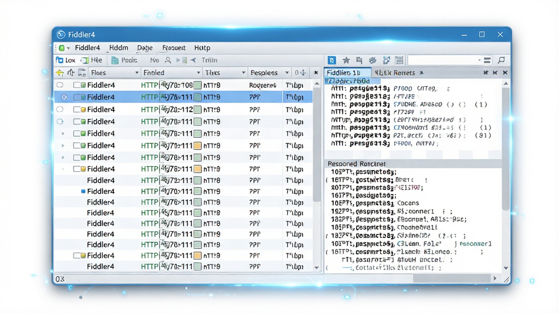Open the Dage menu

click(145, 48)
